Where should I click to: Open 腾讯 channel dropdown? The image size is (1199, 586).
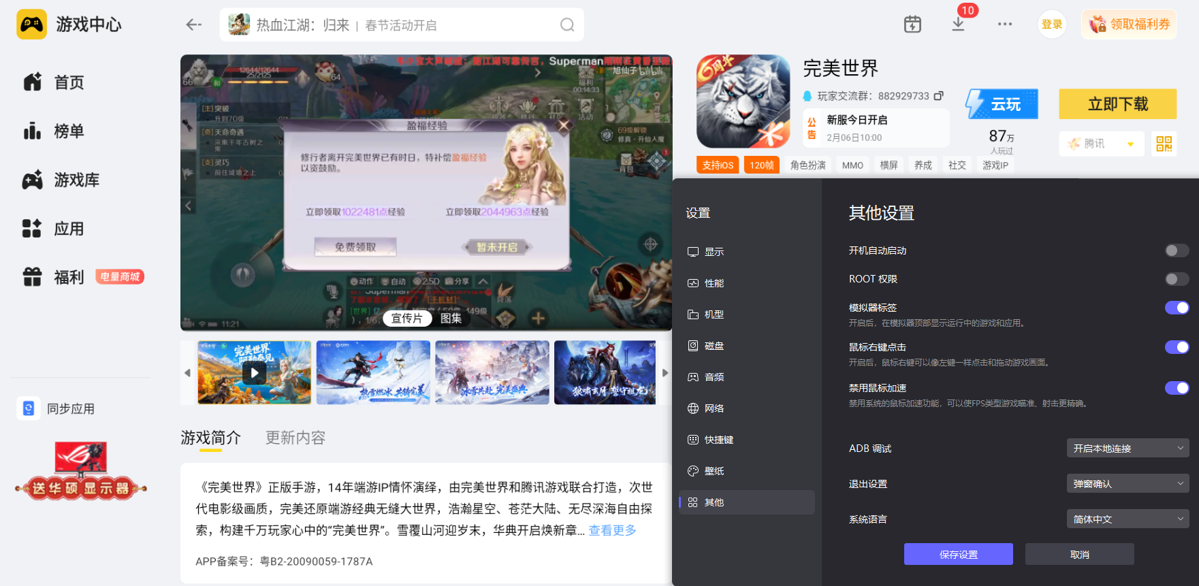[x=1102, y=144]
